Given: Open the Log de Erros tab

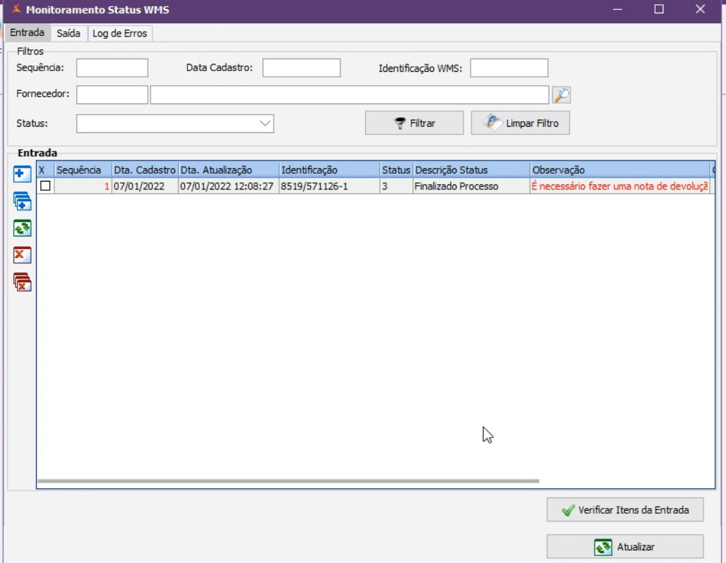Looking at the screenshot, I should (x=120, y=33).
